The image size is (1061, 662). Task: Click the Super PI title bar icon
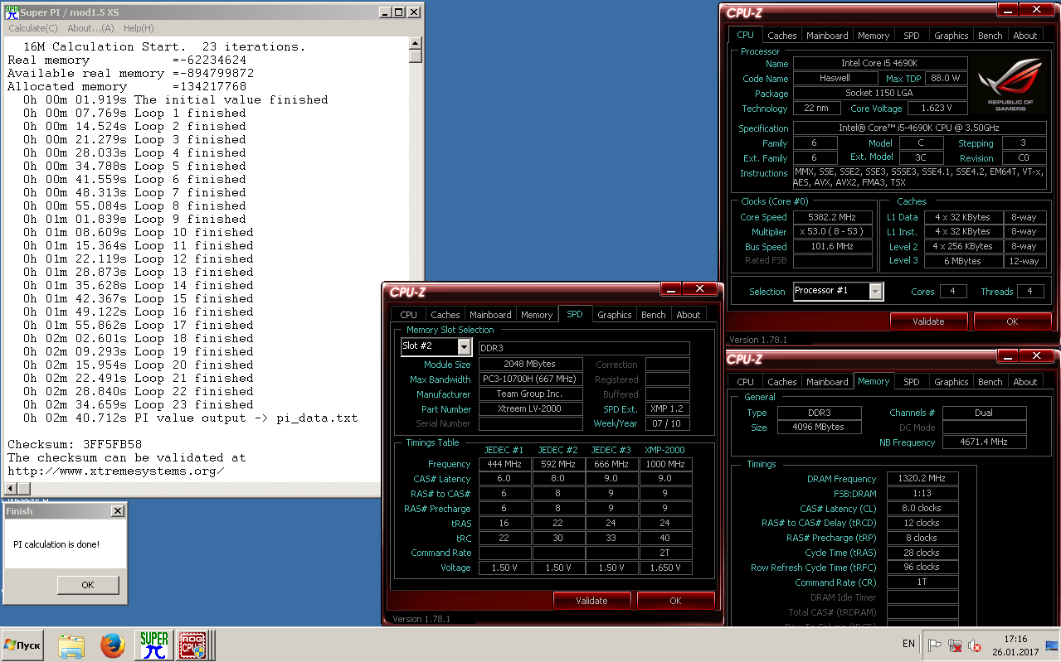pyautogui.click(x=12, y=12)
